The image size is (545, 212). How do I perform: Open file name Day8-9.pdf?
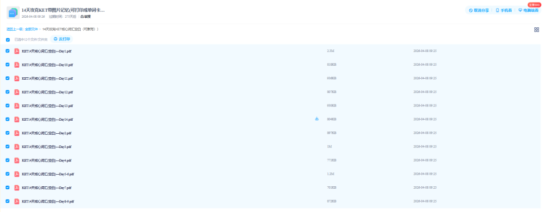[x=48, y=201]
